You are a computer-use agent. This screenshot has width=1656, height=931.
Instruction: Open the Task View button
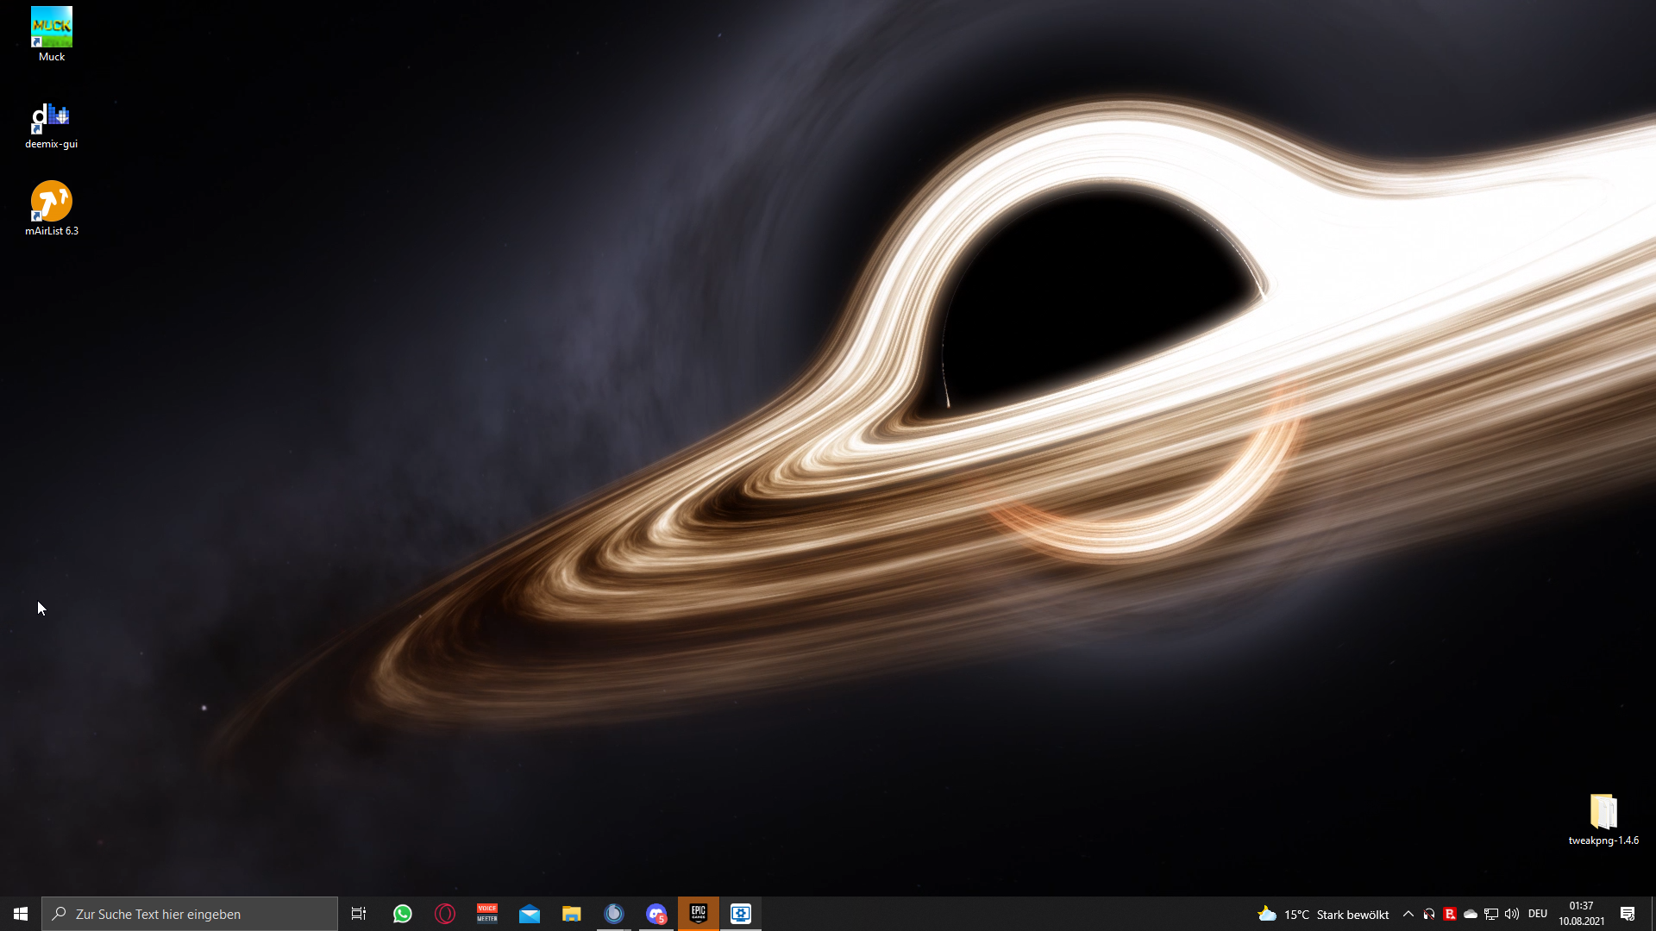pyautogui.click(x=359, y=914)
